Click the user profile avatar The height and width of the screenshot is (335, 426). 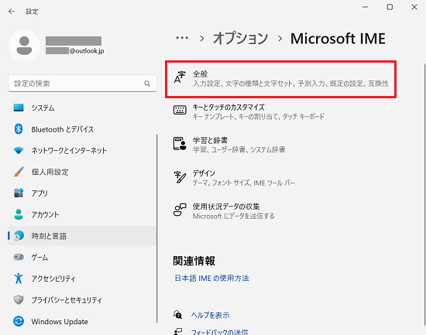[x=24, y=46]
